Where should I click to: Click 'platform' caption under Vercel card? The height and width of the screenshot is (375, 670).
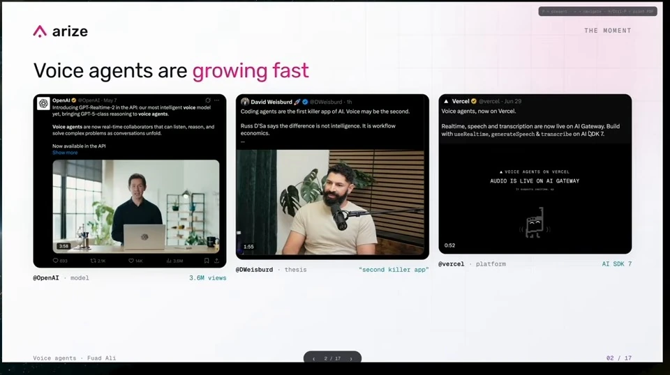491,264
